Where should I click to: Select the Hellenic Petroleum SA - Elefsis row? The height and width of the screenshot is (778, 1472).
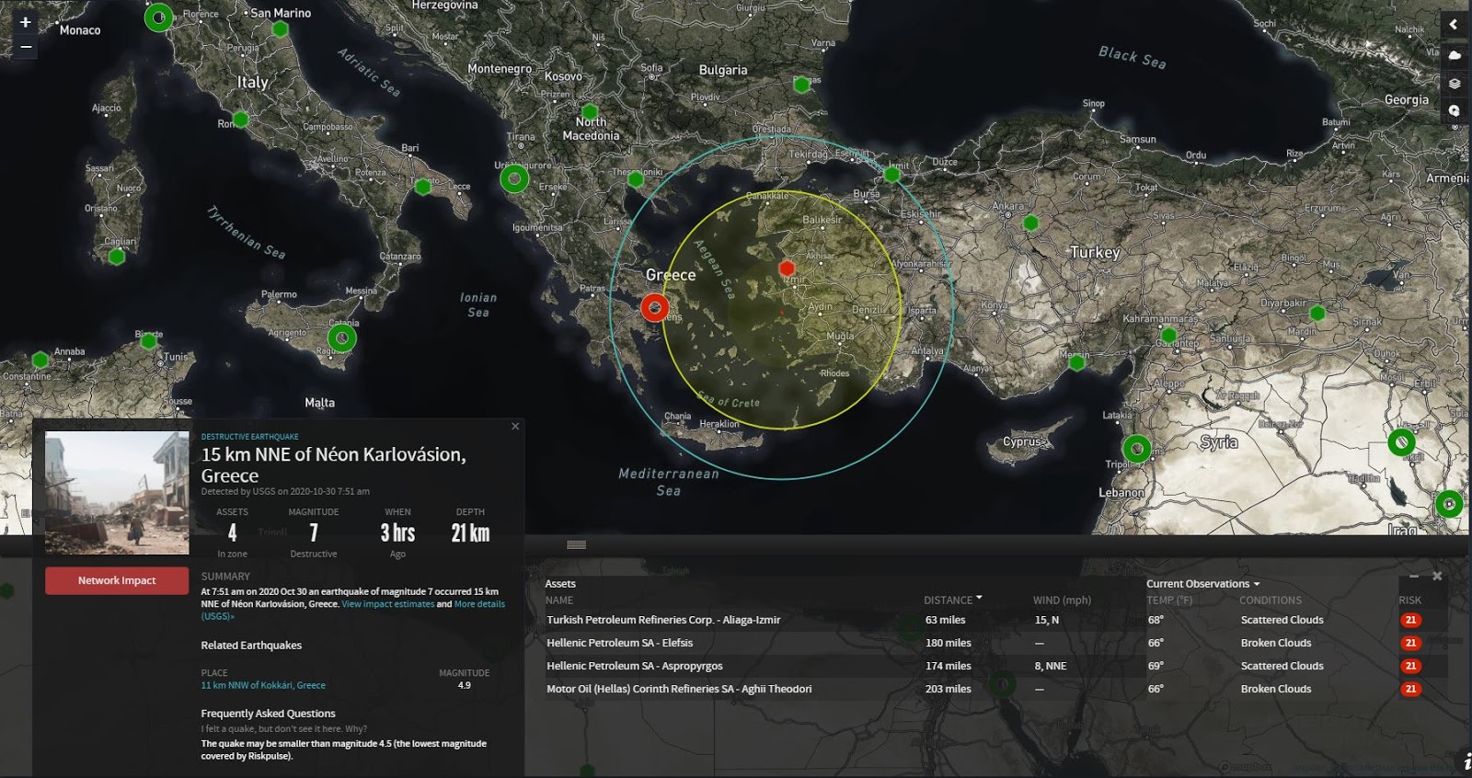point(619,643)
